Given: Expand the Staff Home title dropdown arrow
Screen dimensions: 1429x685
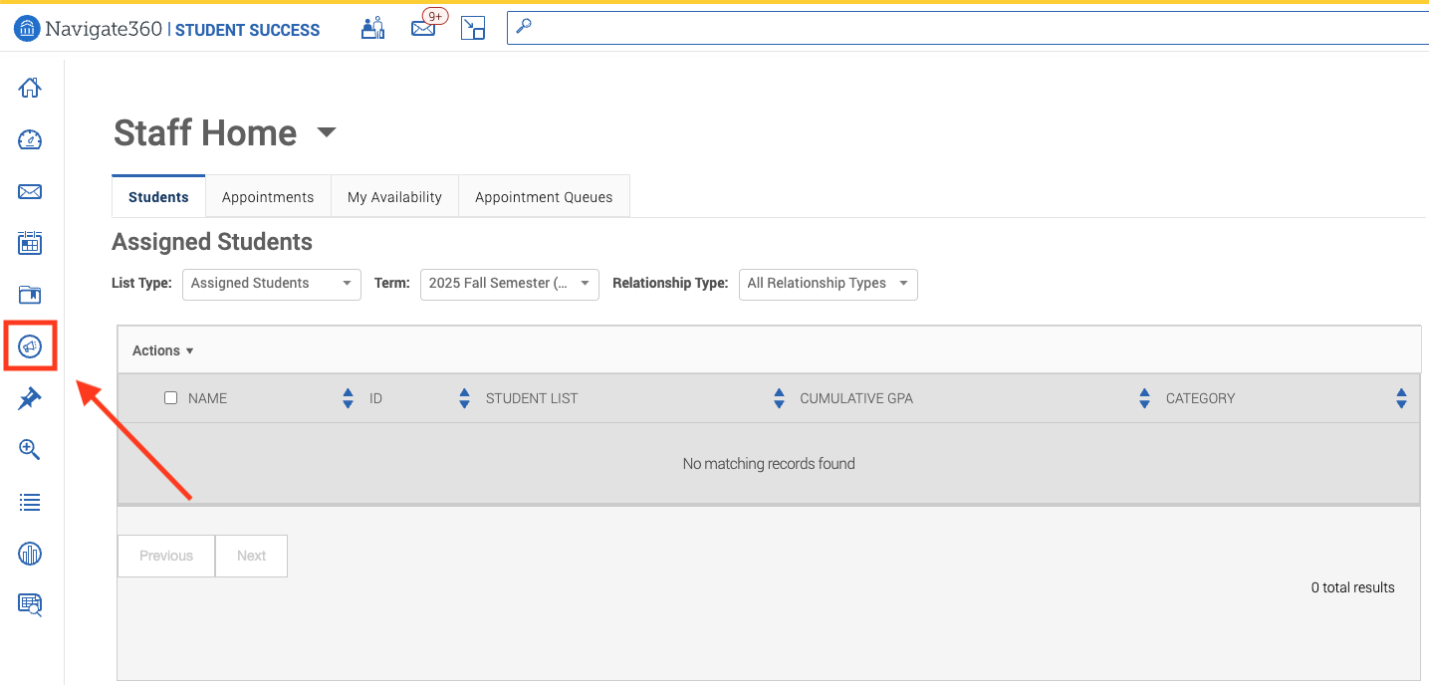Looking at the screenshot, I should [x=327, y=132].
